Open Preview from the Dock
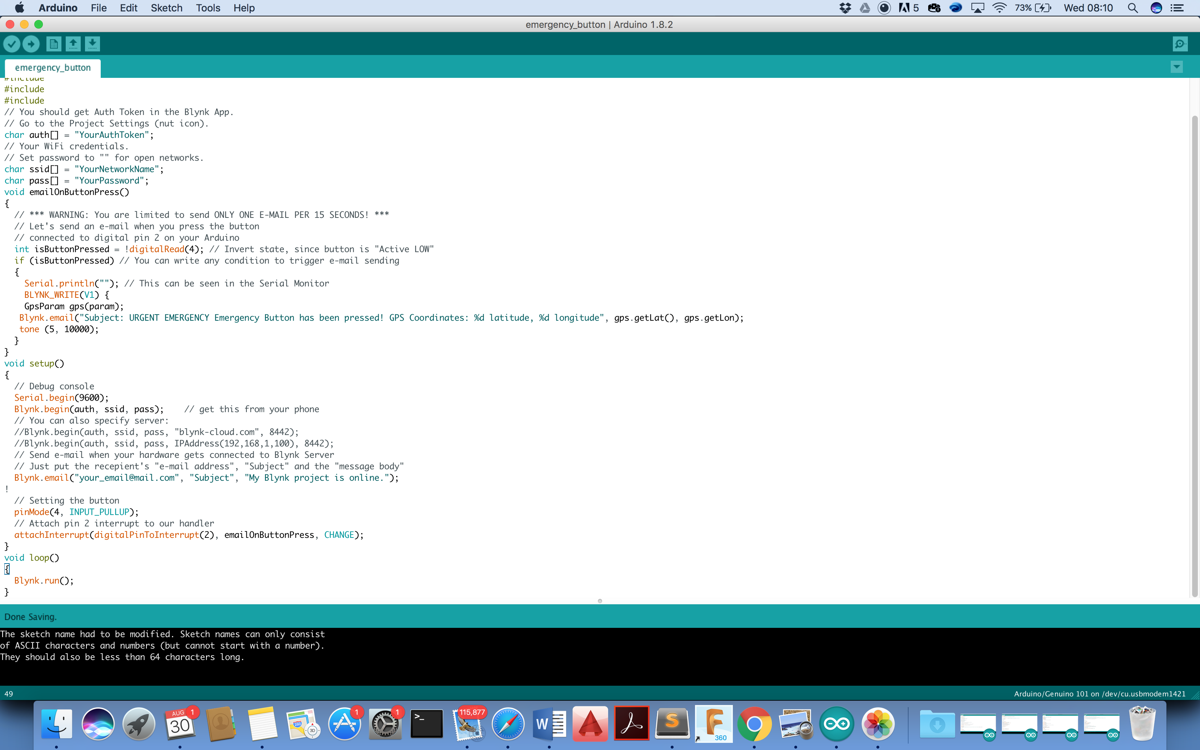This screenshot has width=1200, height=750. 795,724
